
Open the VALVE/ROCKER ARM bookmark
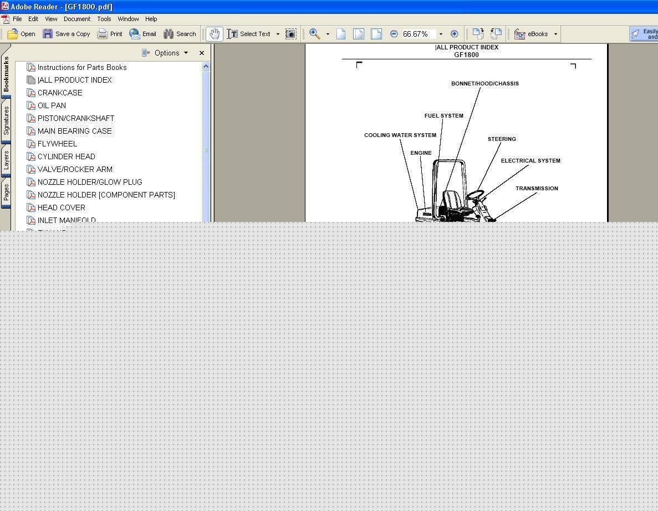(75, 169)
